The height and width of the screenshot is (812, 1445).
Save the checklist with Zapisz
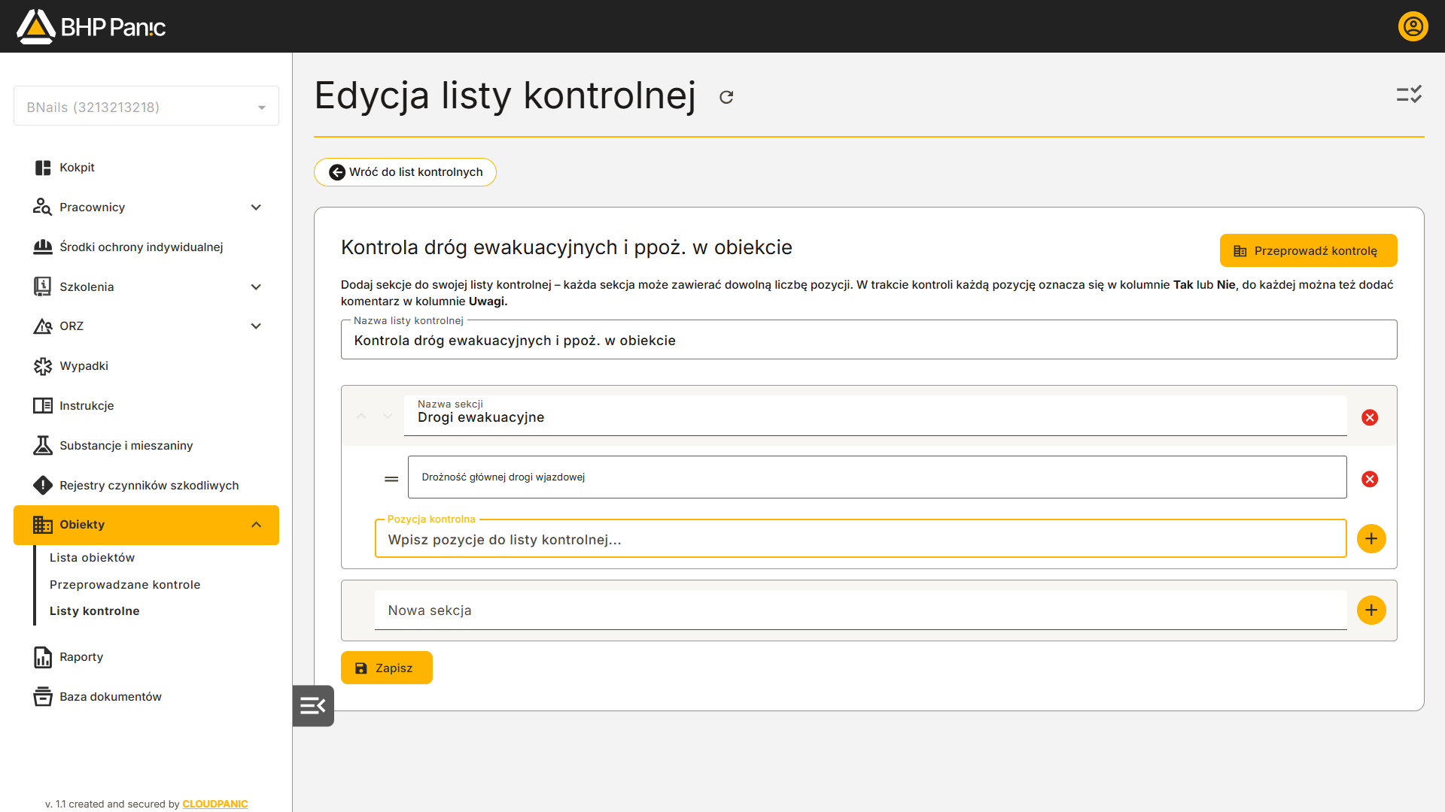point(387,668)
